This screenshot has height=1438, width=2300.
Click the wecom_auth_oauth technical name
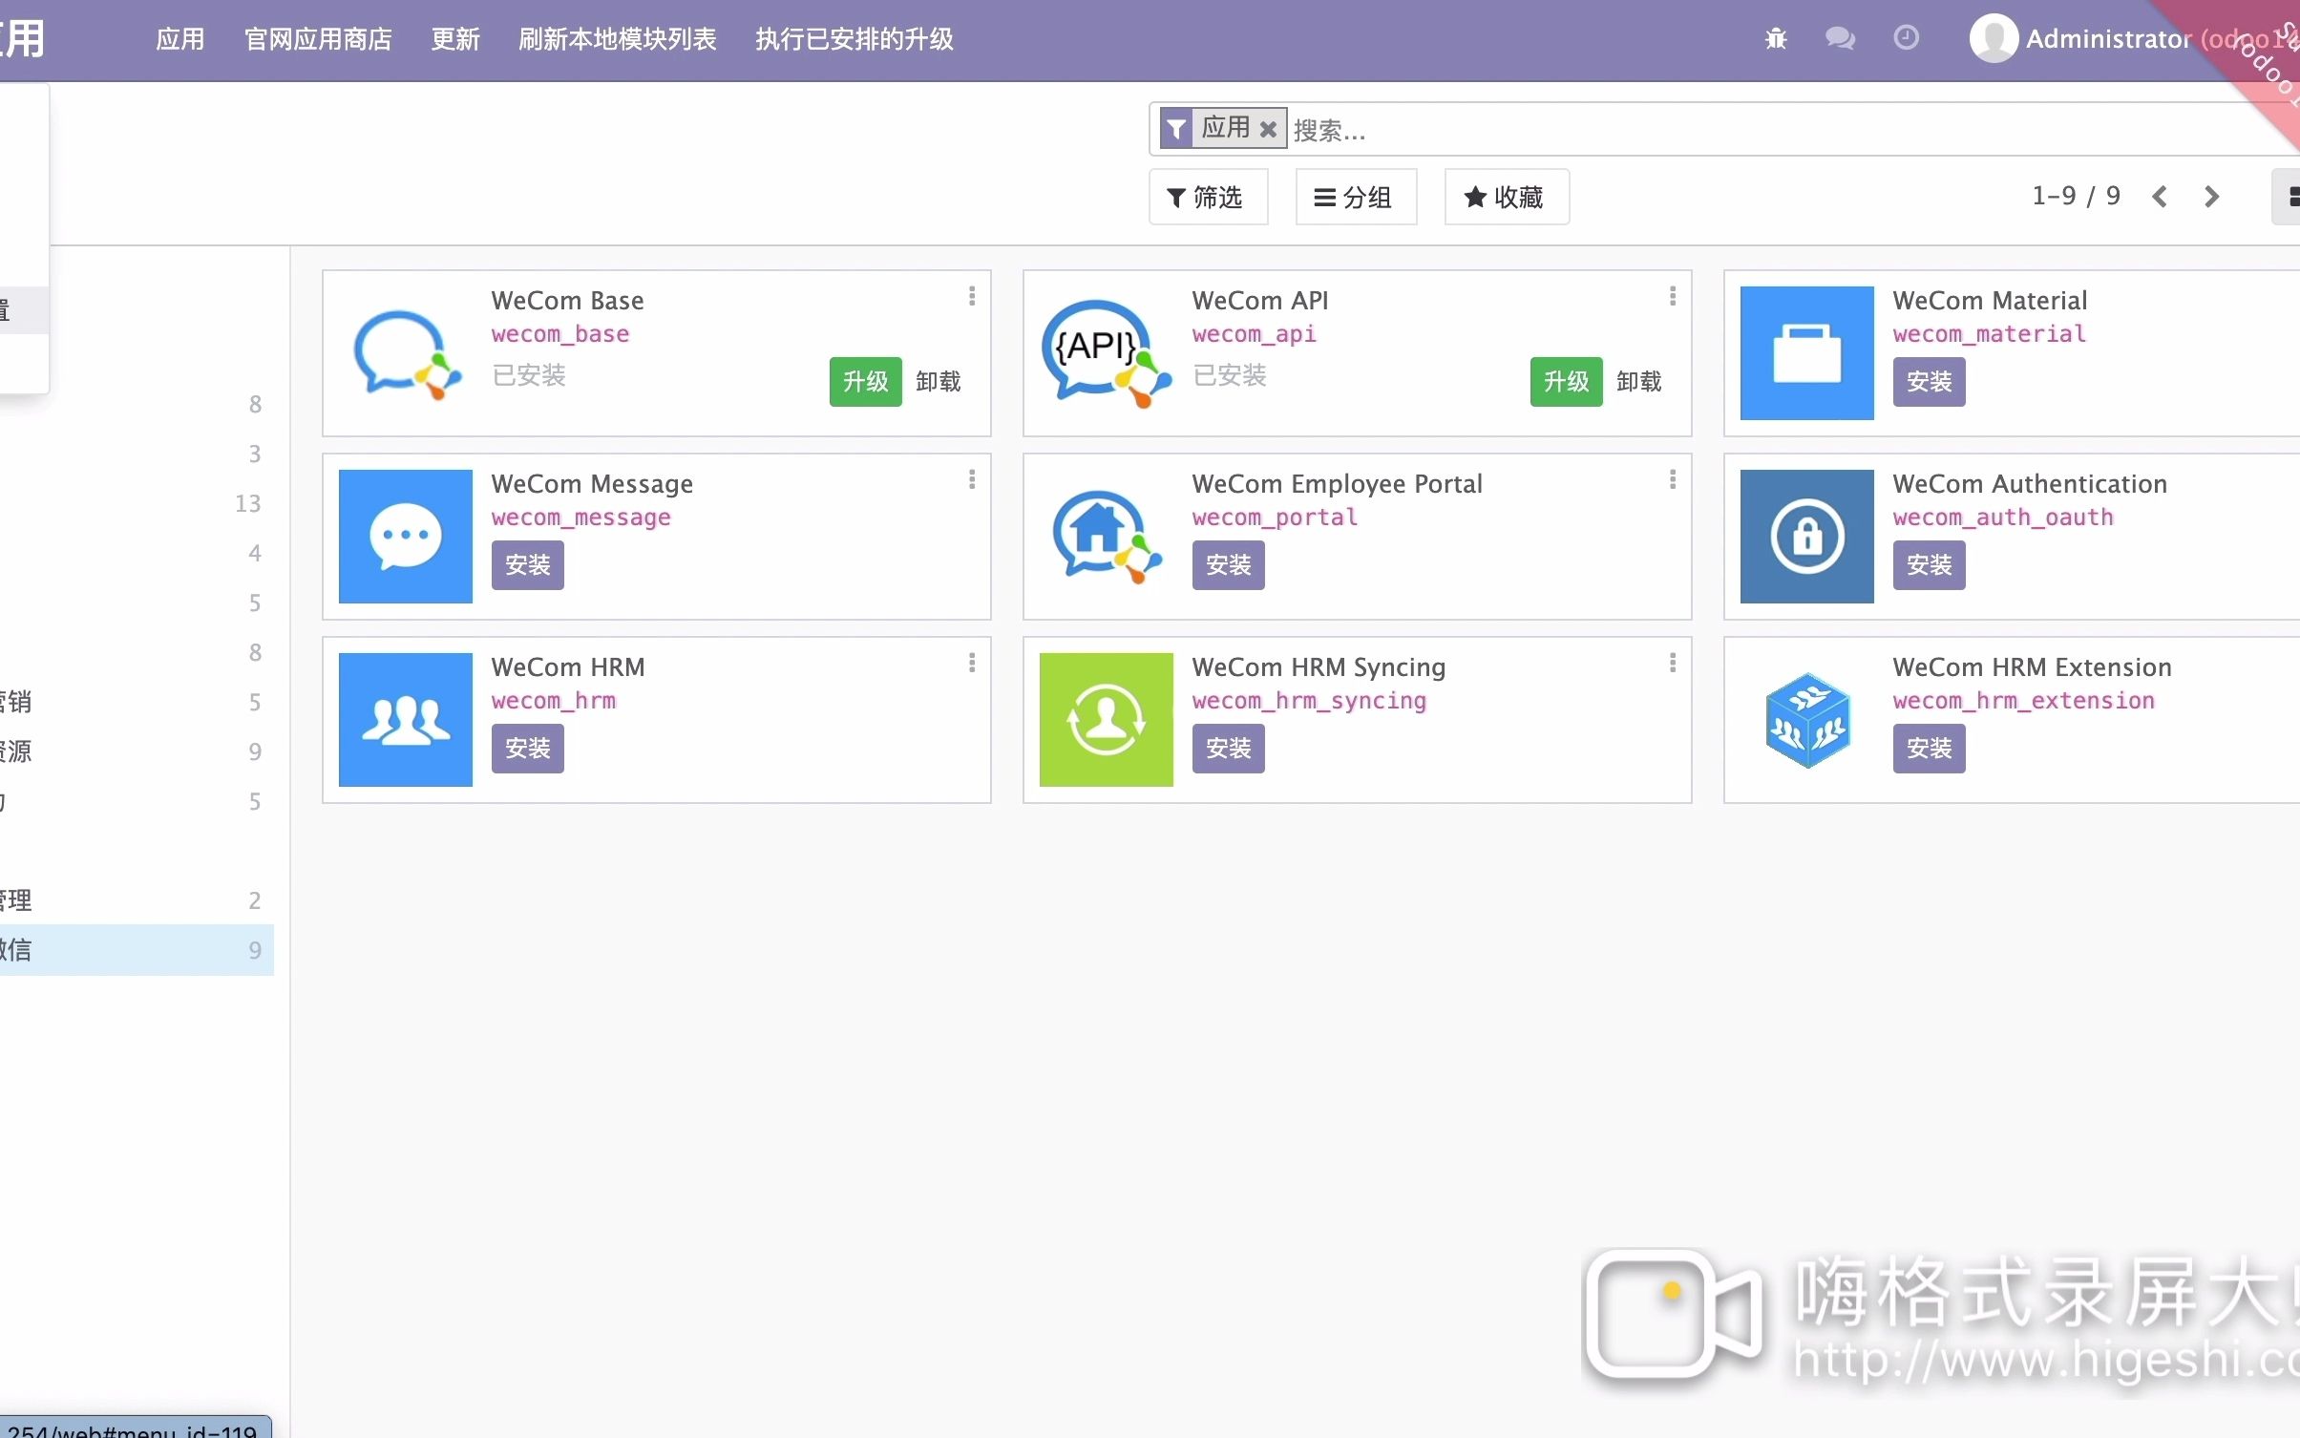pos(2003,518)
